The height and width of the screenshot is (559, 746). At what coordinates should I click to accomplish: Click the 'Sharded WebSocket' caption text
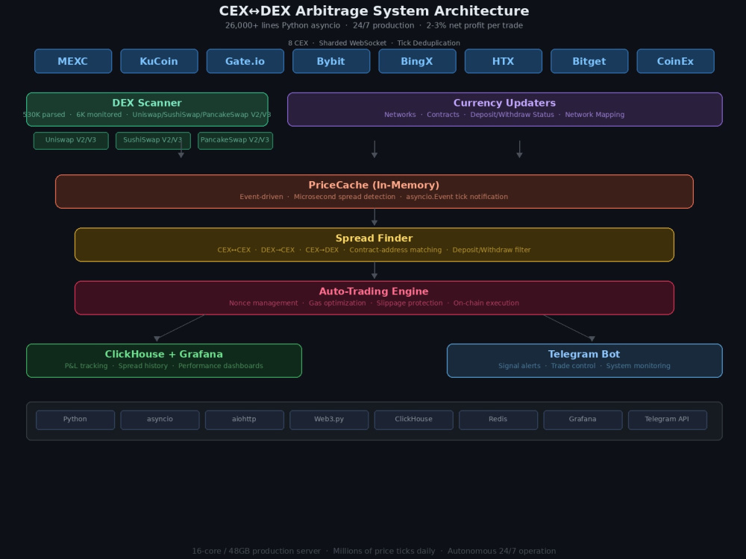point(353,43)
